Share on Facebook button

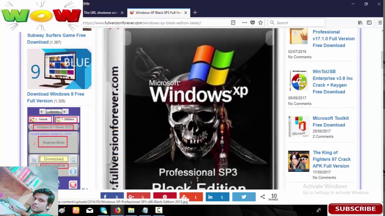(112, 197)
